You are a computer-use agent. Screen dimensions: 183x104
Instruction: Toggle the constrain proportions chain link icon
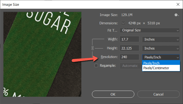93,48
